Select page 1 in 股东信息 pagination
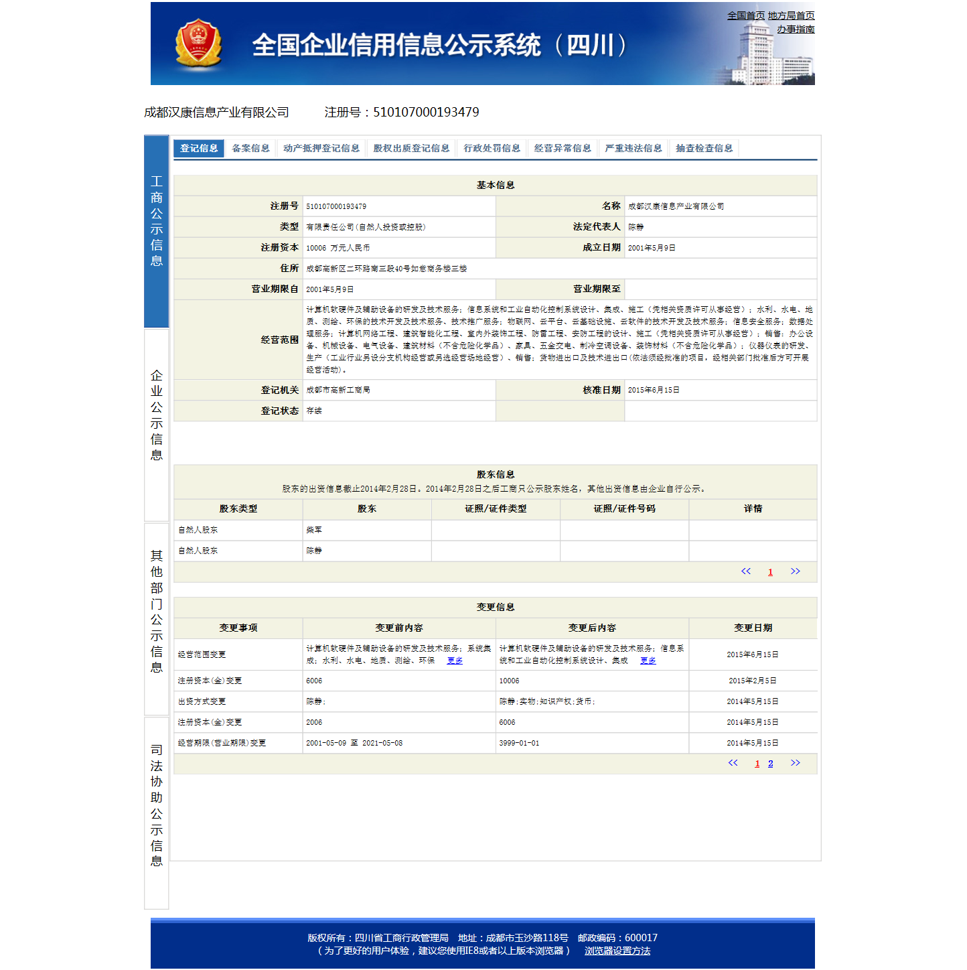 pos(770,572)
